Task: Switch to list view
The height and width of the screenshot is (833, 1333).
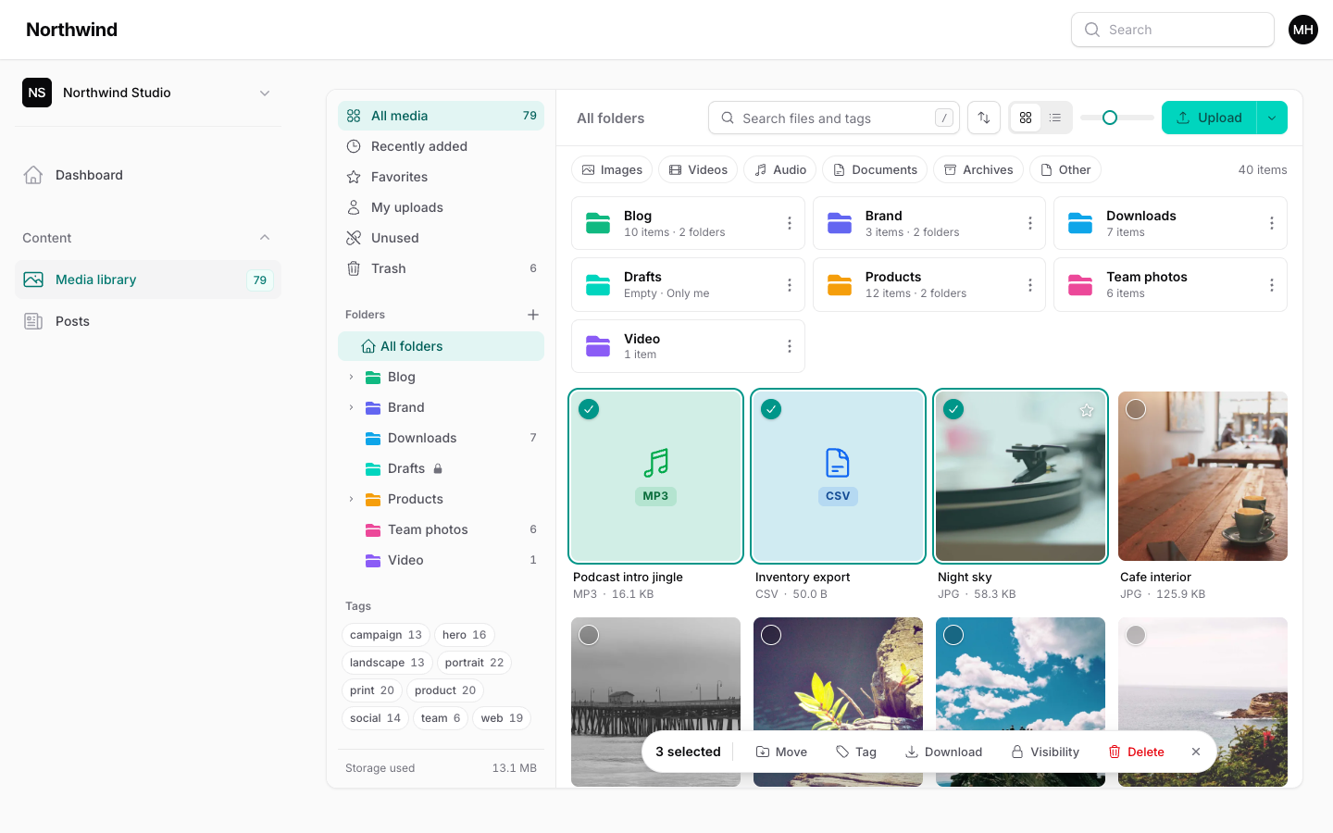Action: [x=1055, y=118]
